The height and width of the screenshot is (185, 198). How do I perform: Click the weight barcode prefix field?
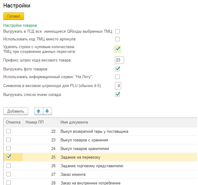[119, 60]
